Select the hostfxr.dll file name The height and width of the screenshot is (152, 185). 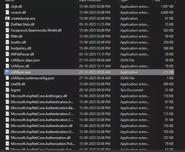[x=18, y=42]
